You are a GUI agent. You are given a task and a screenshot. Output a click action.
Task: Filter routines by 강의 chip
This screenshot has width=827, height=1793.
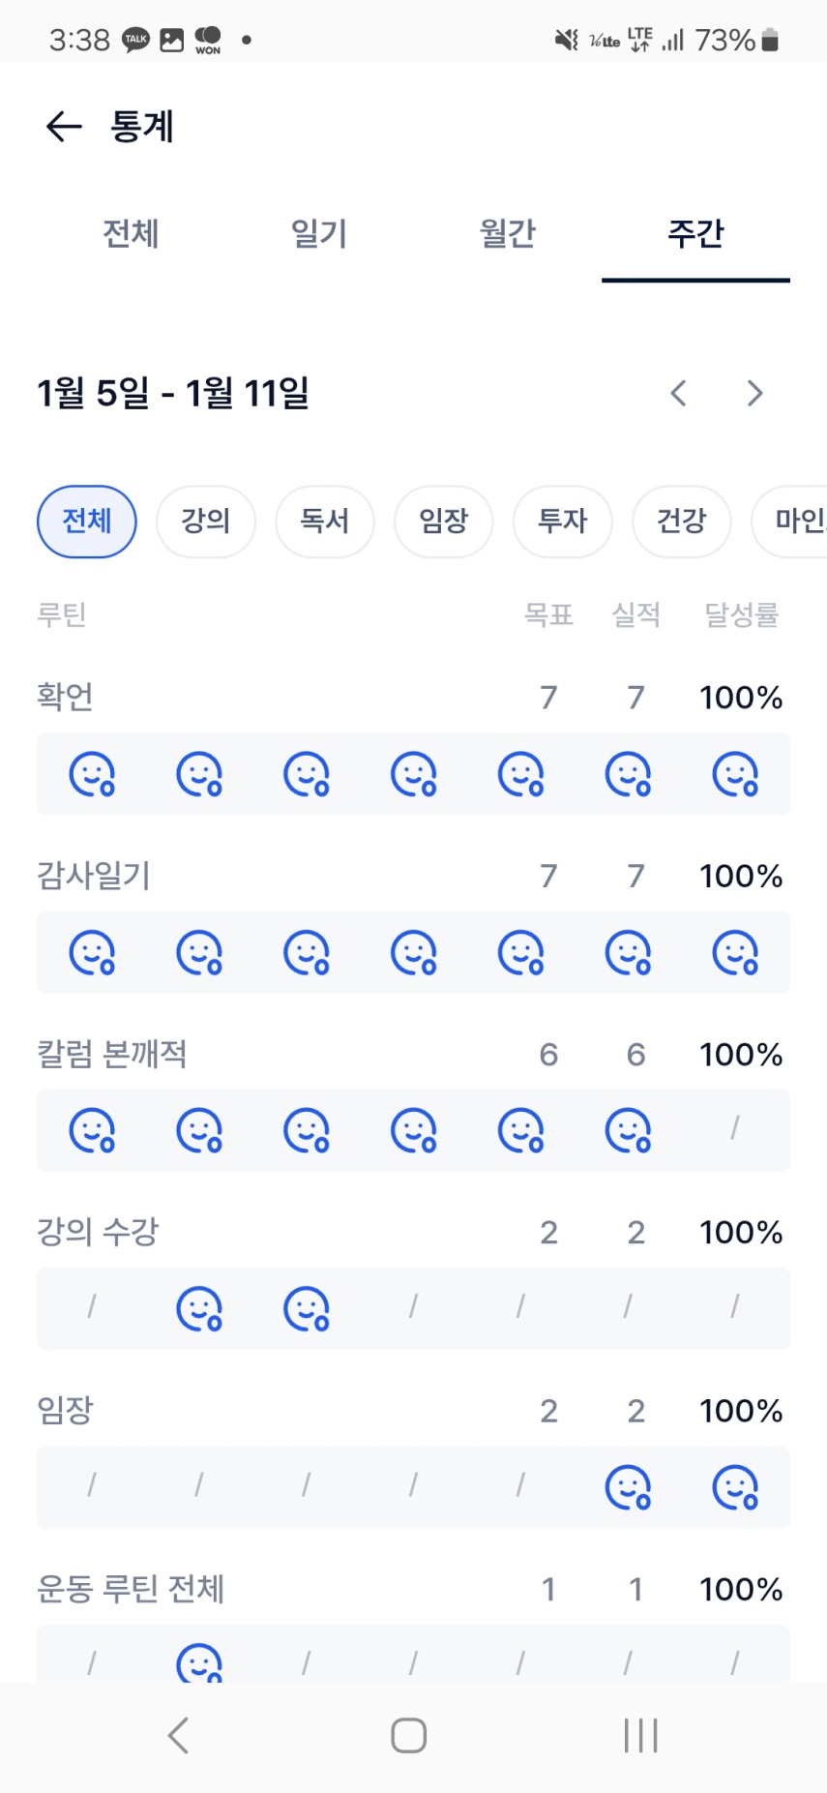pyautogui.click(x=206, y=522)
